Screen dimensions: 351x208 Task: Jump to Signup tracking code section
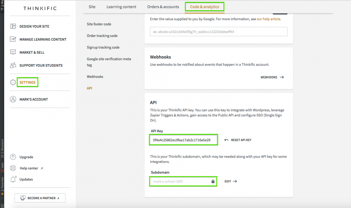pos(103,47)
